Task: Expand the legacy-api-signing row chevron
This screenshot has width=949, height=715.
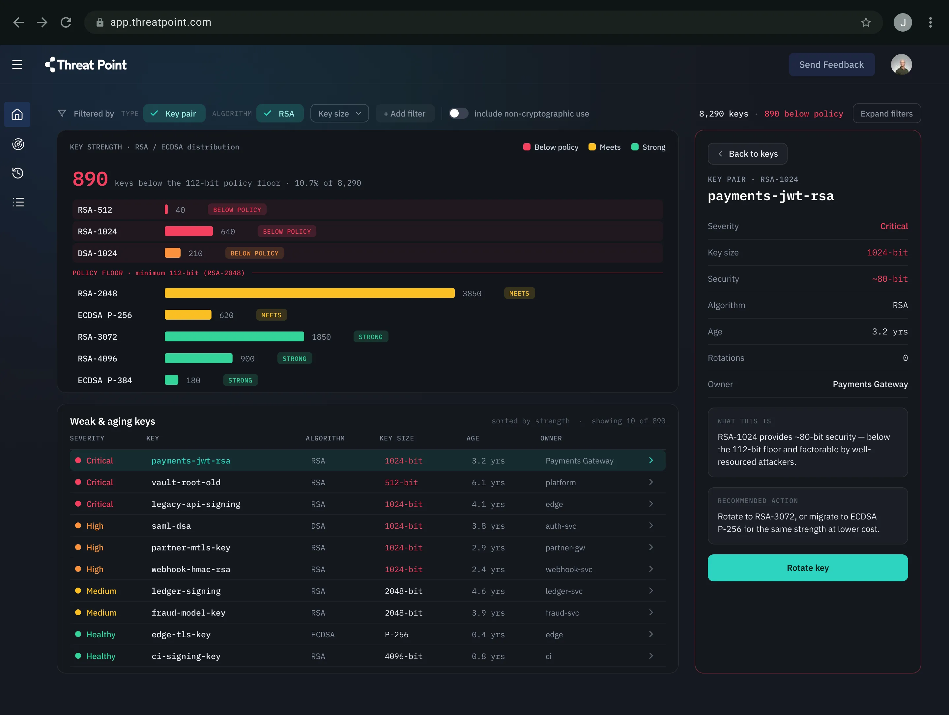Action: coord(651,504)
